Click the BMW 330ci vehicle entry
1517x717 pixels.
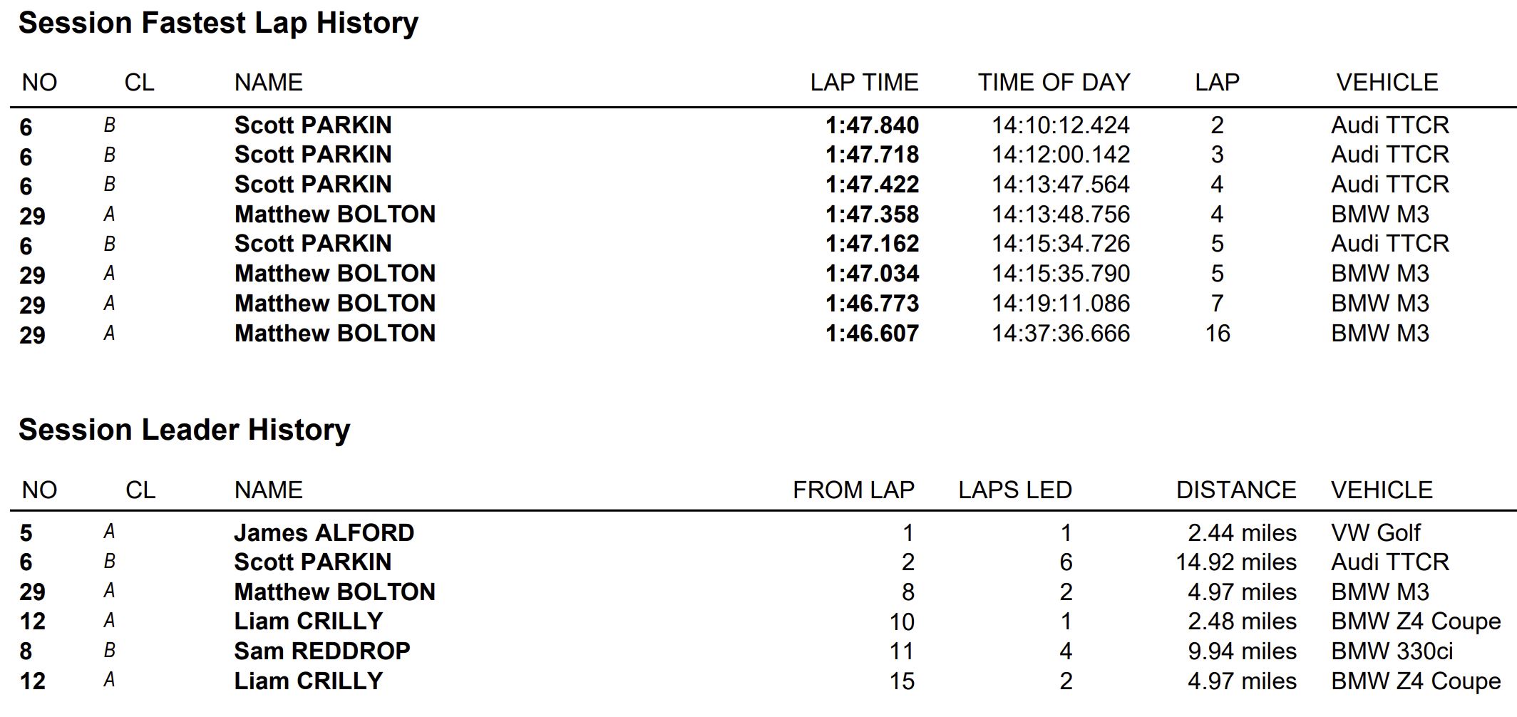(1392, 651)
